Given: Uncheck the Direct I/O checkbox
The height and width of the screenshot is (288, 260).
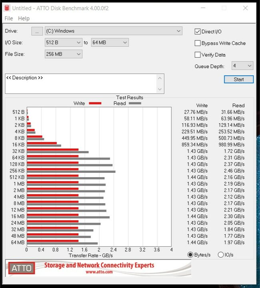Looking at the screenshot, I should point(197,32).
